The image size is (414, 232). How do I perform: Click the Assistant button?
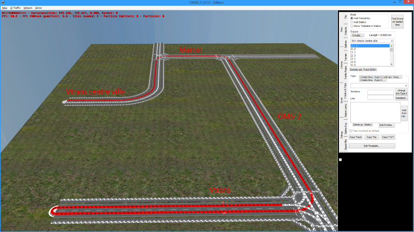[402, 98]
